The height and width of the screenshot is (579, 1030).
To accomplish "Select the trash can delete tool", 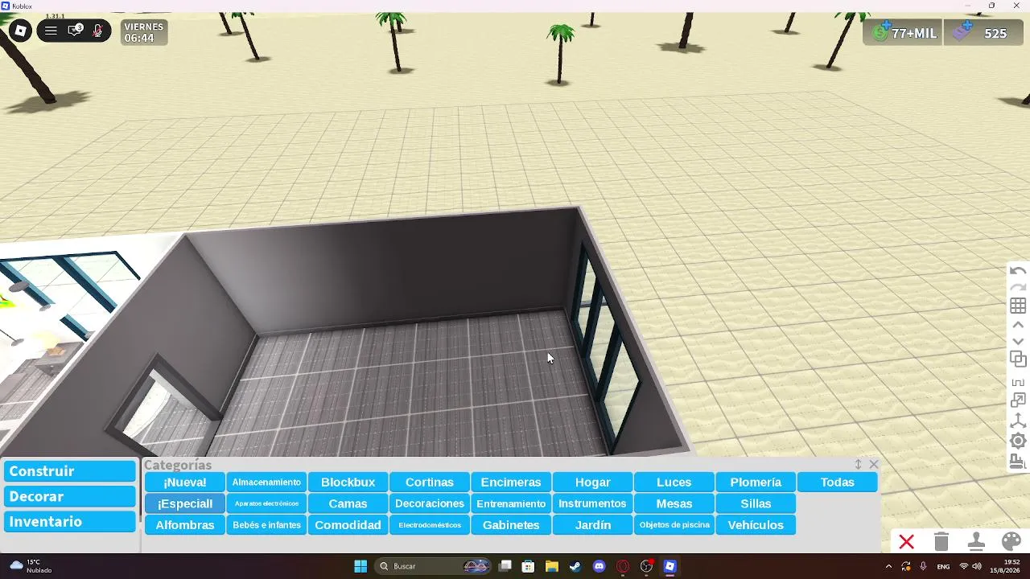I will pos(941,542).
